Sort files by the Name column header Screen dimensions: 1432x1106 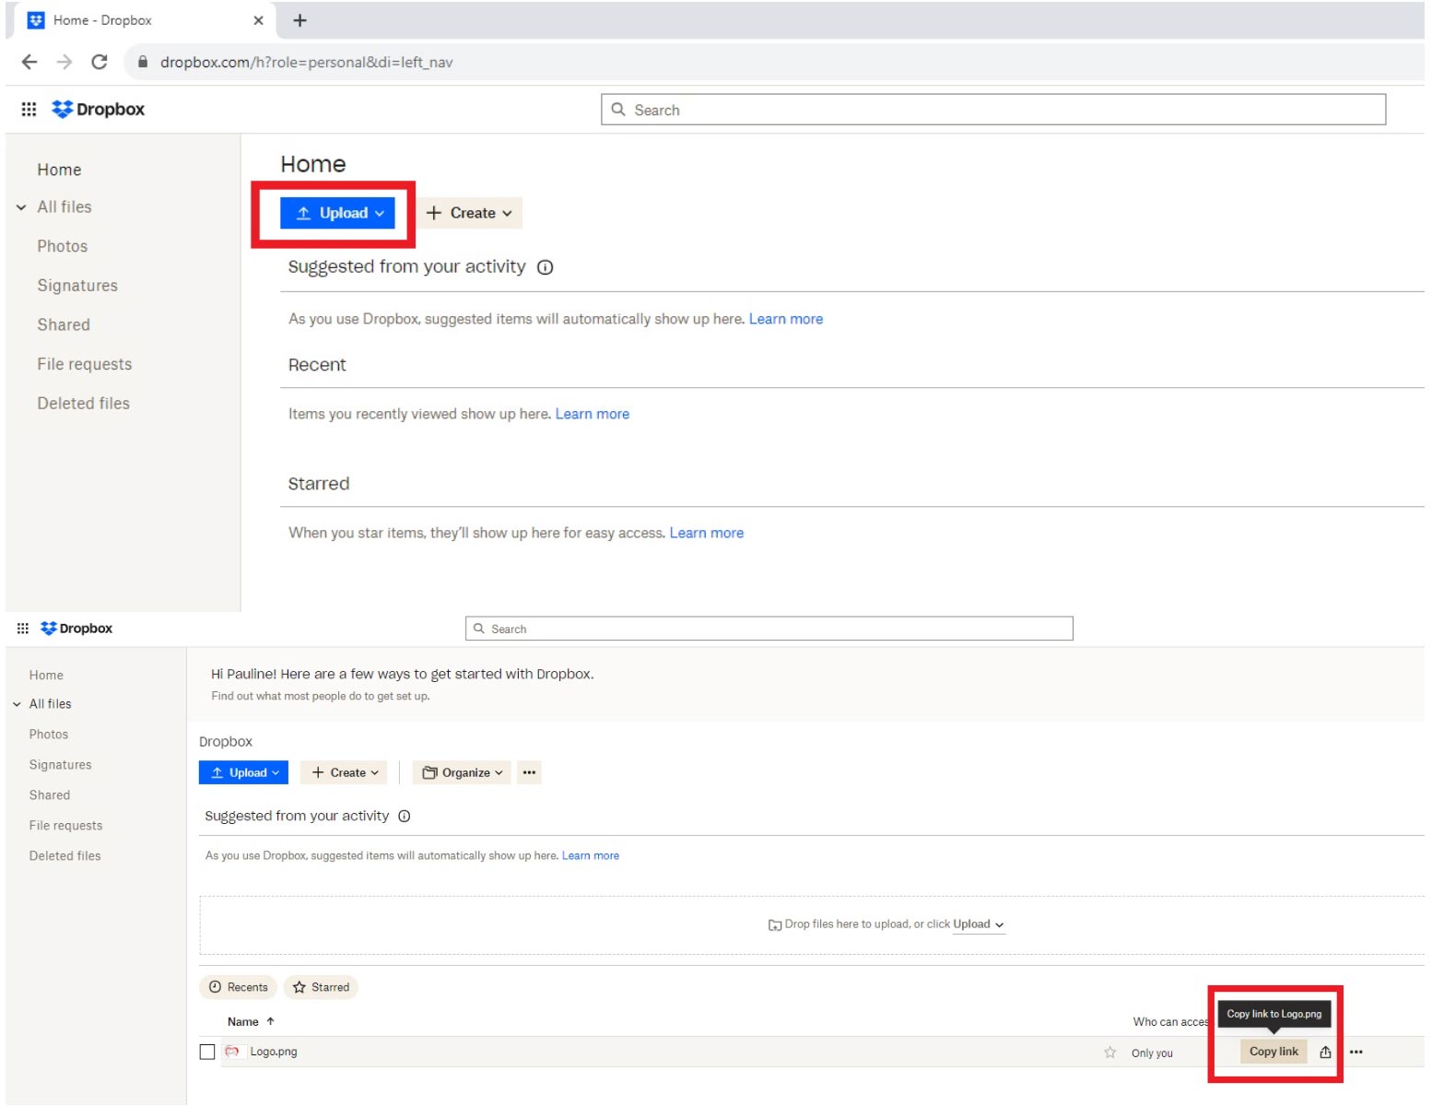click(x=243, y=1021)
